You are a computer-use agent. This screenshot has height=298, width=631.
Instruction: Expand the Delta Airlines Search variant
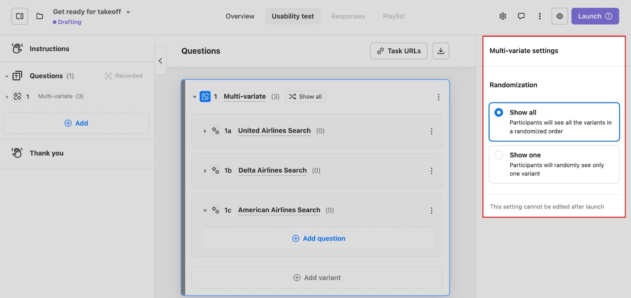(x=205, y=171)
